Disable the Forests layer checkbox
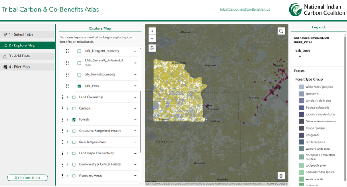347x187 pixels. tap(74, 120)
